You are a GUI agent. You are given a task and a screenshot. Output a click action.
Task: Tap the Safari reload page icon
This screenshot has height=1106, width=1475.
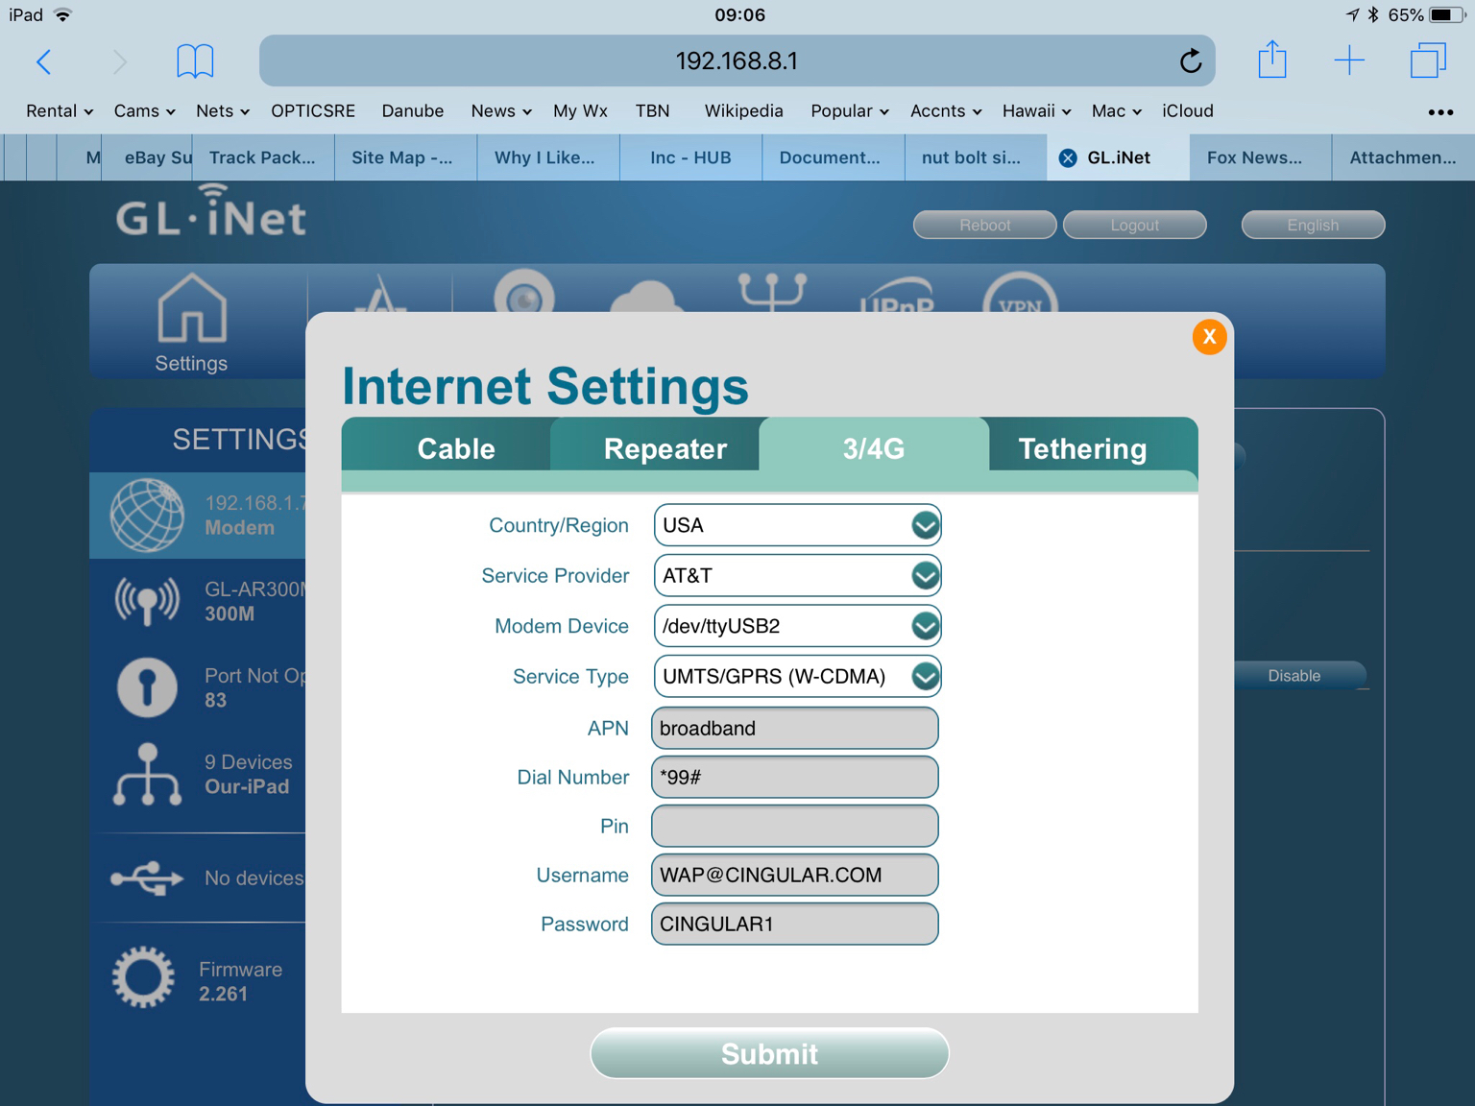(x=1190, y=61)
